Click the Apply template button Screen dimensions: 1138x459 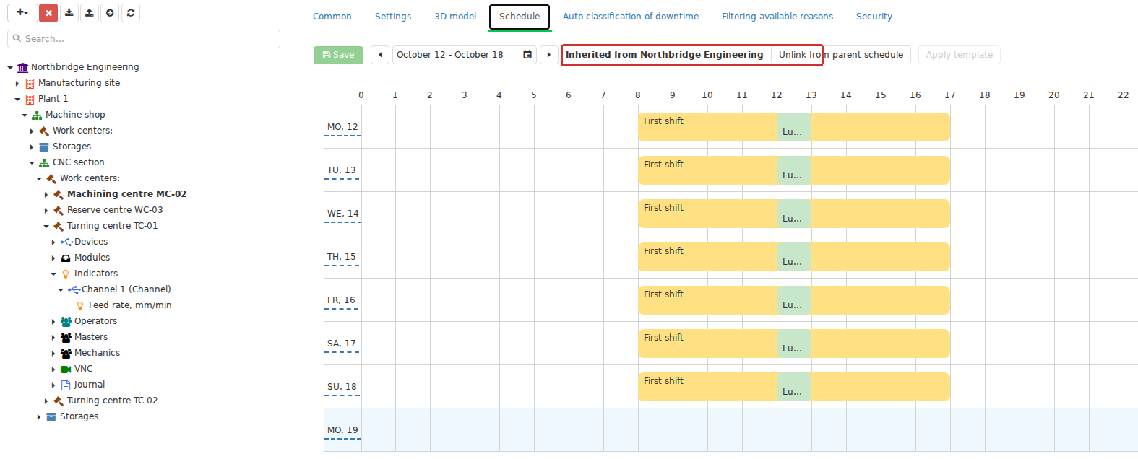click(960, 55)
